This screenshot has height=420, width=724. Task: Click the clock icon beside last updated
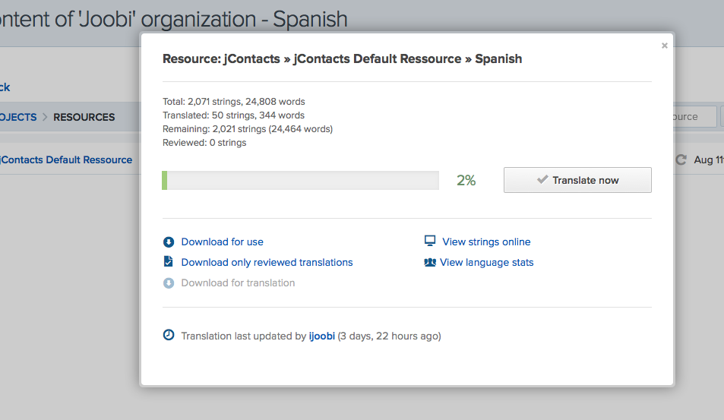pos(169,335)
